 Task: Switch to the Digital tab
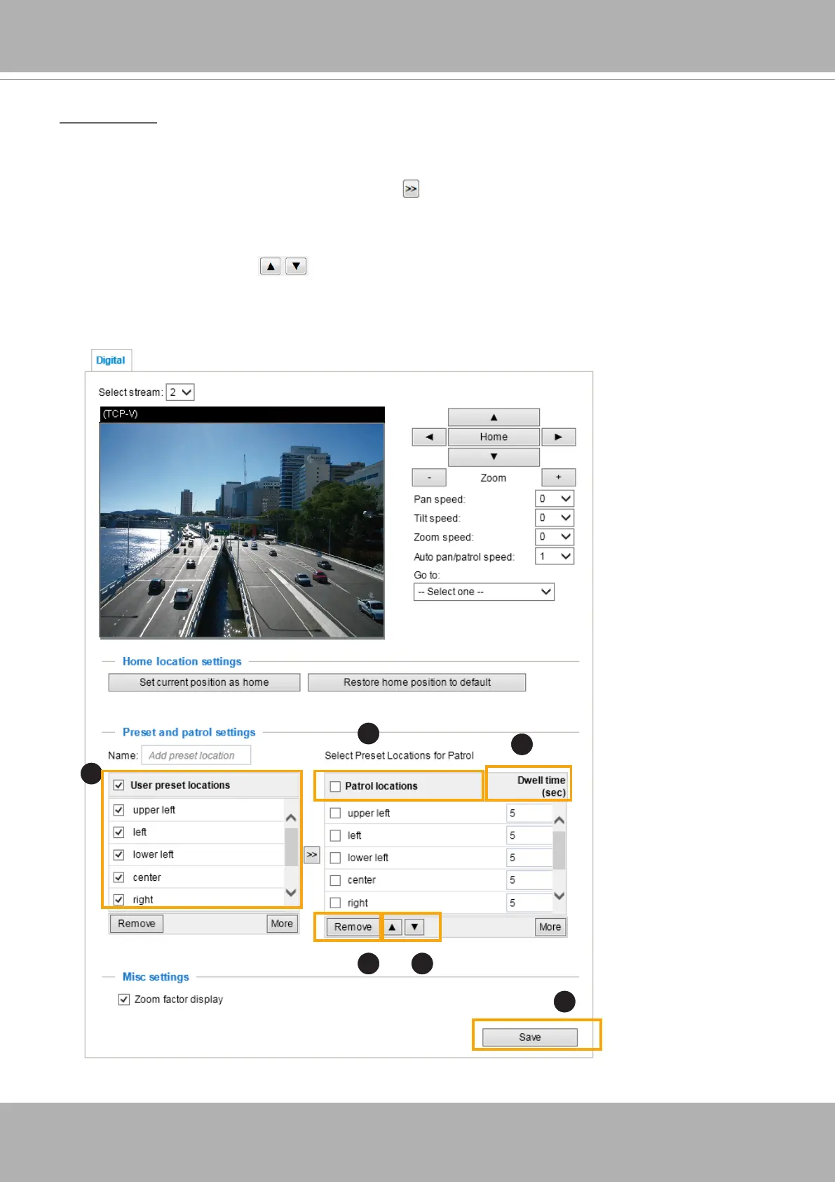tap(111, 360)
